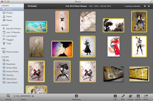Viewport: 153px width, 101px height.
Task: Select the partially visible bottom row thumbnail
Action: (x=36, y=90)
